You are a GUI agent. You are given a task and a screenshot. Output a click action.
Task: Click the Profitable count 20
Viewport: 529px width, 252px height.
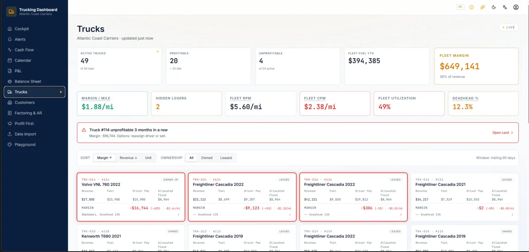174,61
